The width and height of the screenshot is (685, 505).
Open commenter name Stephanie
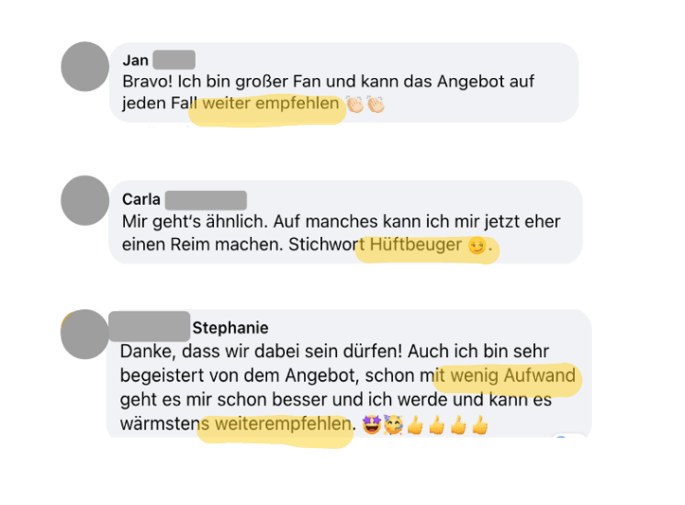coord(230,328)
